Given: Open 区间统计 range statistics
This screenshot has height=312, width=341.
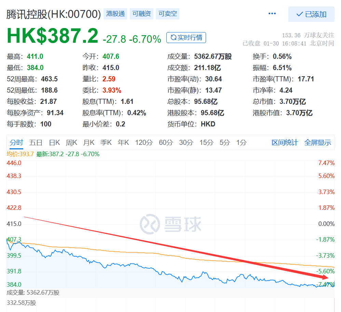Looking at the screenshot, I should pos(285,143).
